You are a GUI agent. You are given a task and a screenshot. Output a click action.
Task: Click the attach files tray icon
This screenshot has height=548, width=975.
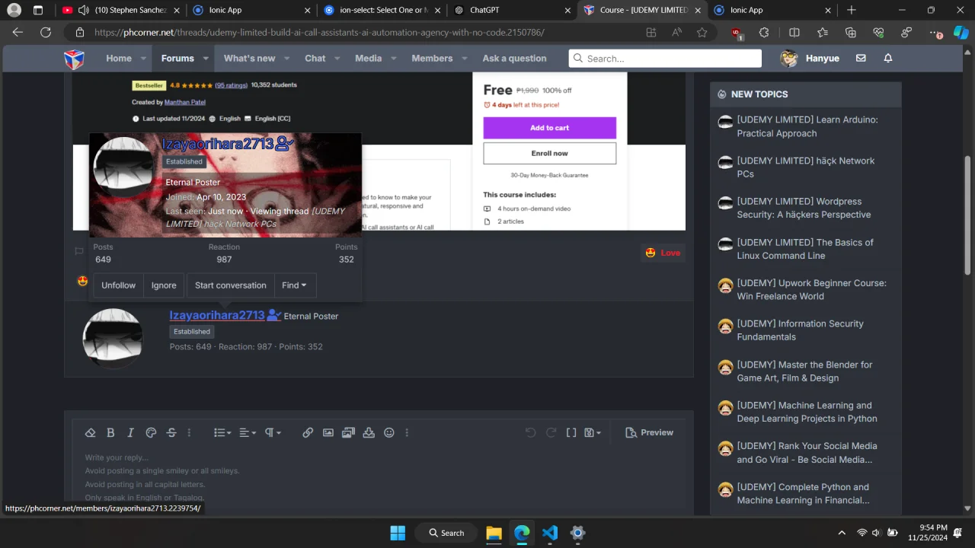(369, 432)
